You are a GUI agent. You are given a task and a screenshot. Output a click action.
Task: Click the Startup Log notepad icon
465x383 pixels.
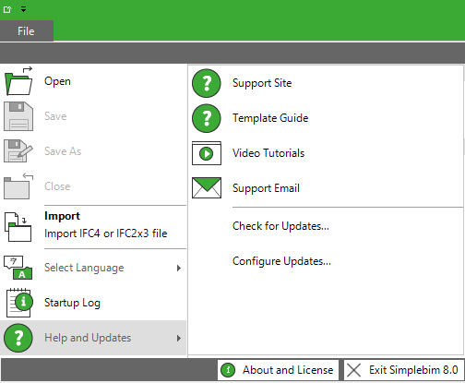19,303
